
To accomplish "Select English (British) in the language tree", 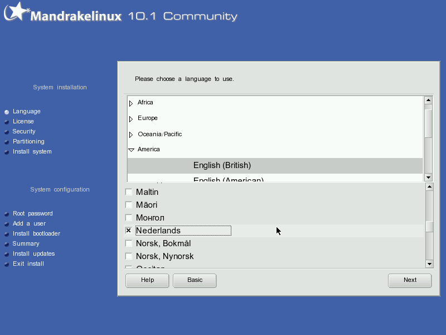I will tap(275, 165).
